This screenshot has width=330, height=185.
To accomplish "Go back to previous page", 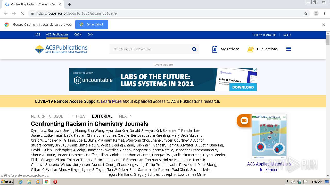I will (x=6, y=13).
